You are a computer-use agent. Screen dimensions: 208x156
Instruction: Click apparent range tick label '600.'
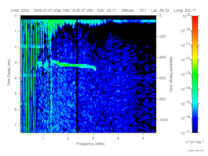tap(163, 78)
